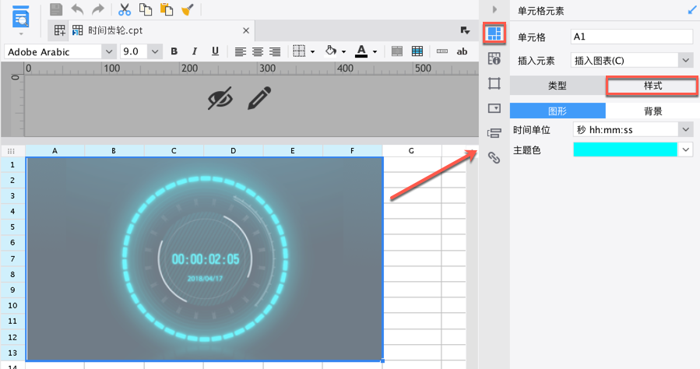700x369 pixels.
Task: Select column G header
Action: pyautogui.click(x=411, y=151)
